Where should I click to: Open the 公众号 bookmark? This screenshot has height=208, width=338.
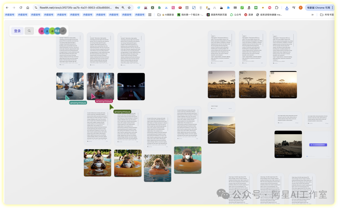point(235,14)
